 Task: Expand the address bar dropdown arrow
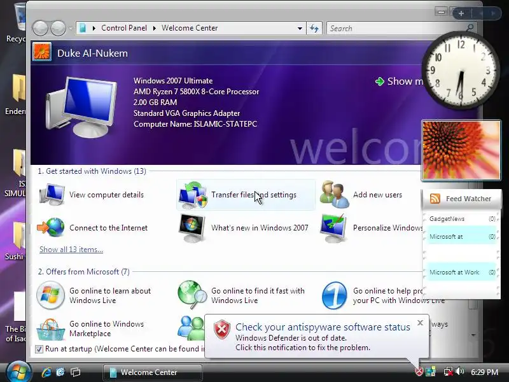coord(300,28)
